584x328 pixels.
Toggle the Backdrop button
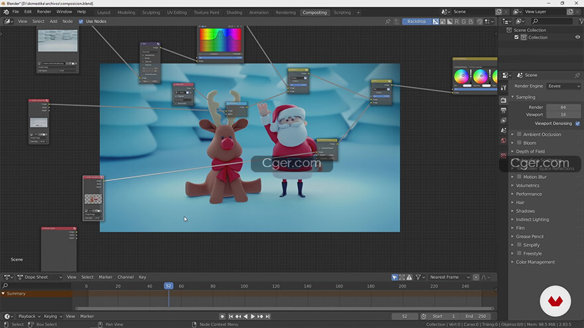[416, 22]
